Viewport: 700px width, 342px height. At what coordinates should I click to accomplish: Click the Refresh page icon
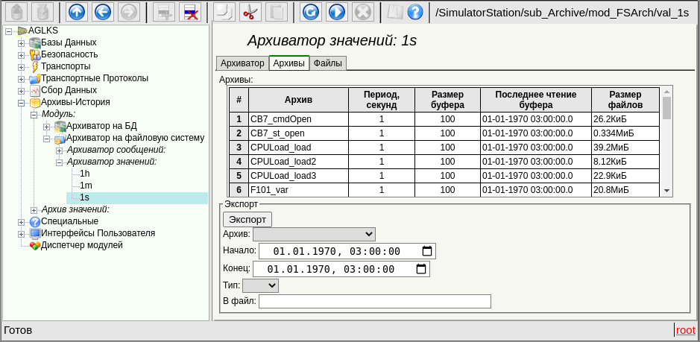pyautogui.click(x=311, y=12)
